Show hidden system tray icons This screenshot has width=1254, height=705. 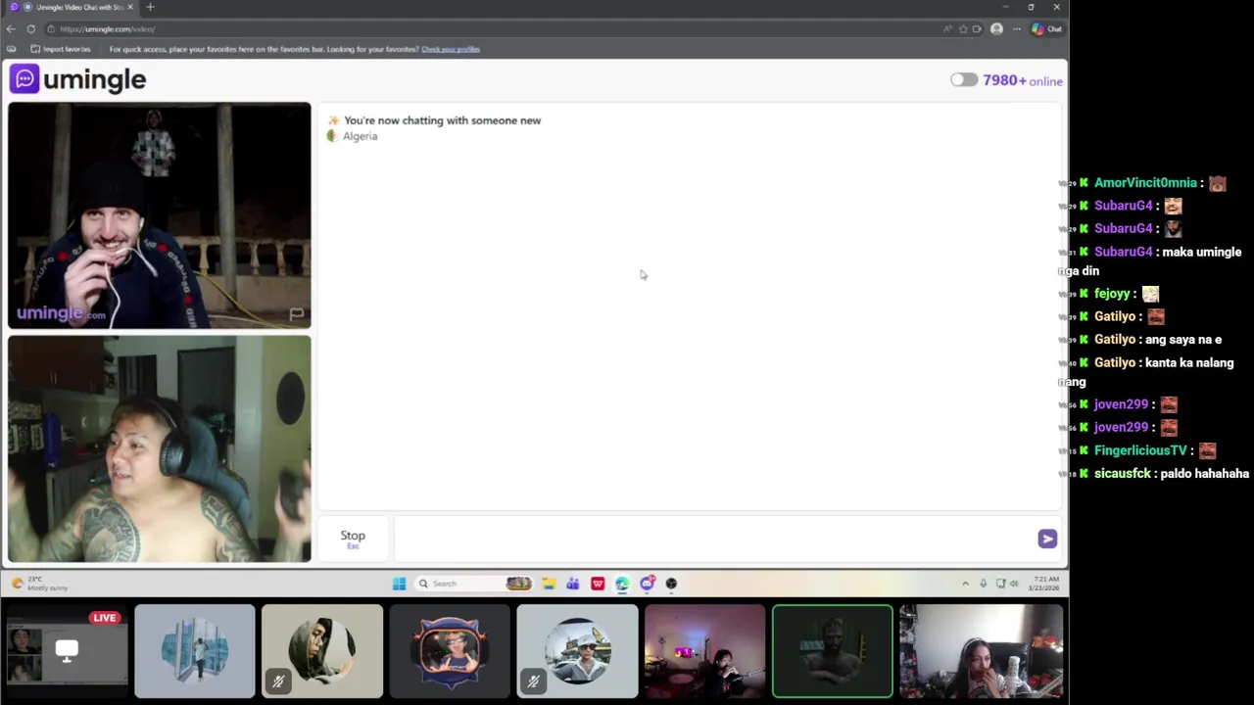click(x=965, y=584)
